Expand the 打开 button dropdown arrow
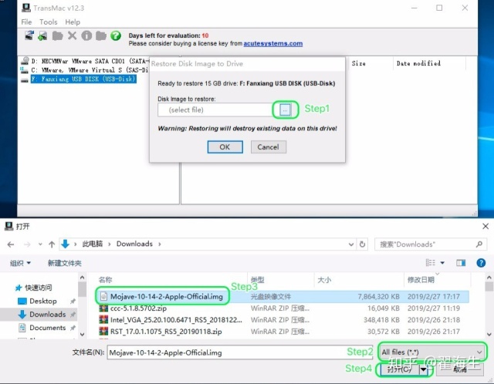This screenshot has width=494, height=384. [424, 369]
